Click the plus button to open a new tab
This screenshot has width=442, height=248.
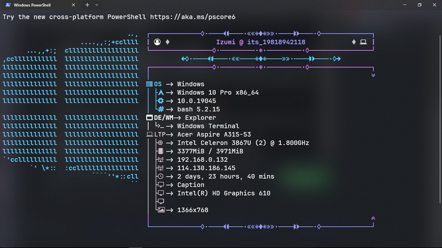pyautogui.click(x=87, y=5)
